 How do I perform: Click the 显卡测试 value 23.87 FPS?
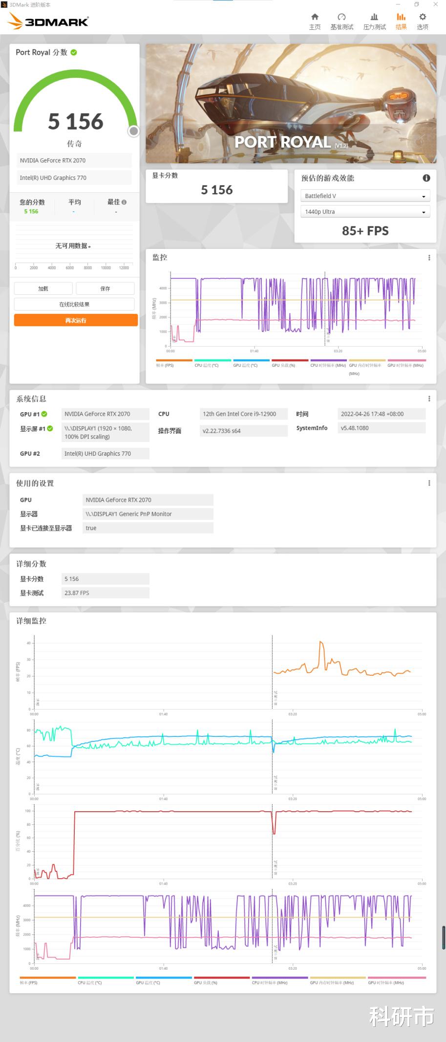[x=105, y=593]
